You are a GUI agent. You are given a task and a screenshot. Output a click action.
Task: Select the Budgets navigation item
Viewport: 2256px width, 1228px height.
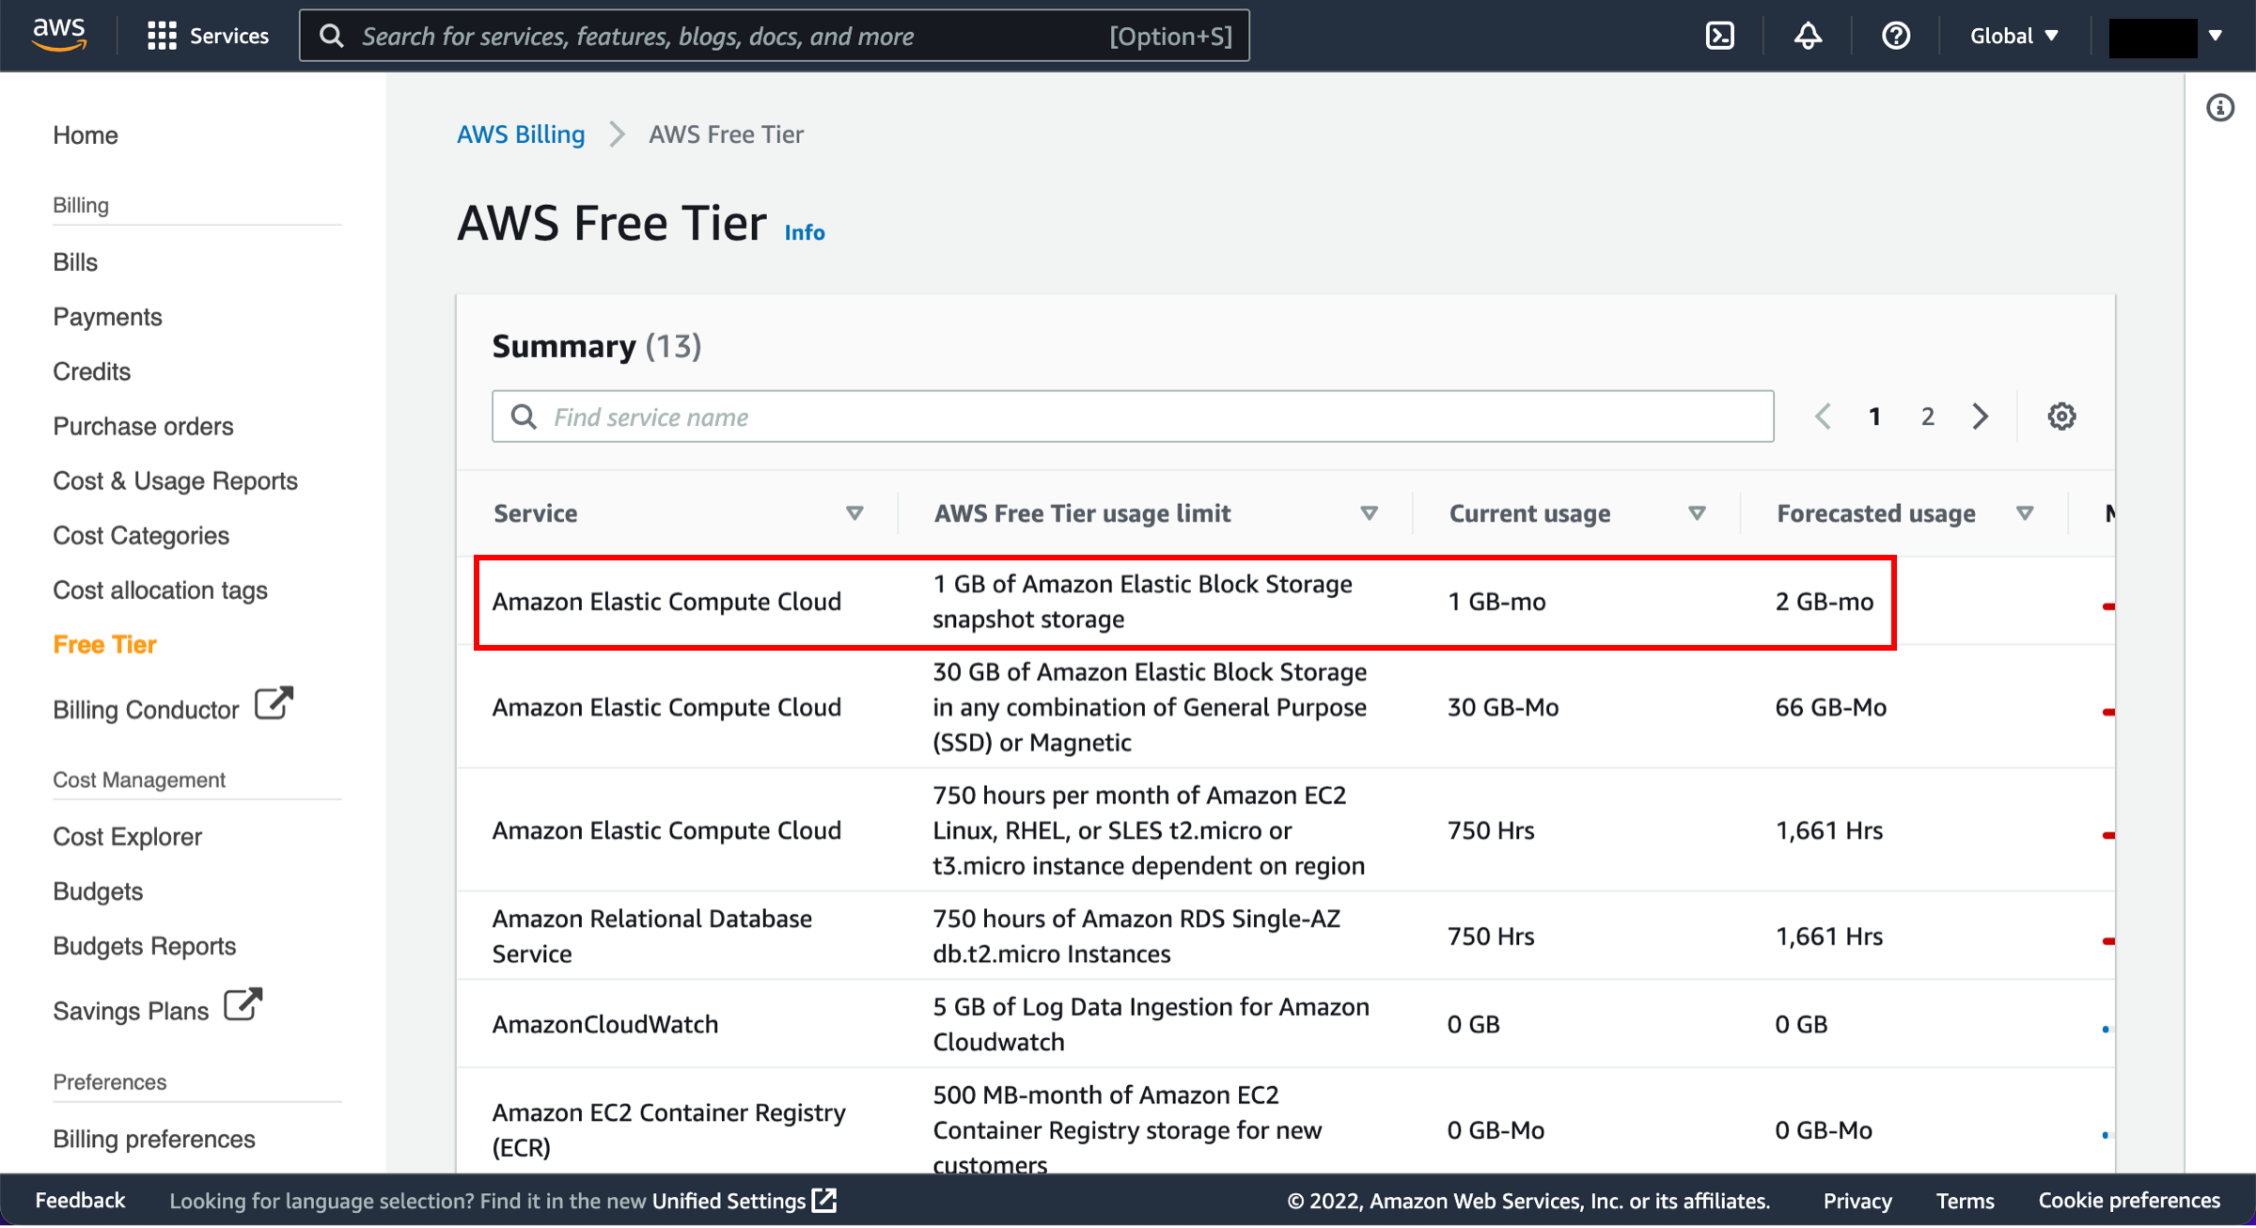[x=95, y=890]
